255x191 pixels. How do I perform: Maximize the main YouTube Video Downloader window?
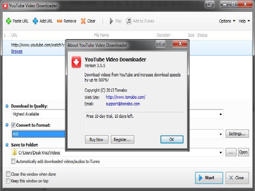click(x=233, y=4)
